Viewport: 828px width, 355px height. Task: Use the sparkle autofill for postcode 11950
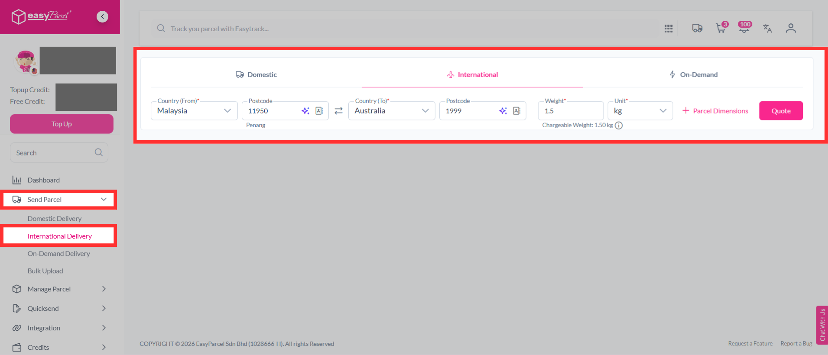coord(305,111)
